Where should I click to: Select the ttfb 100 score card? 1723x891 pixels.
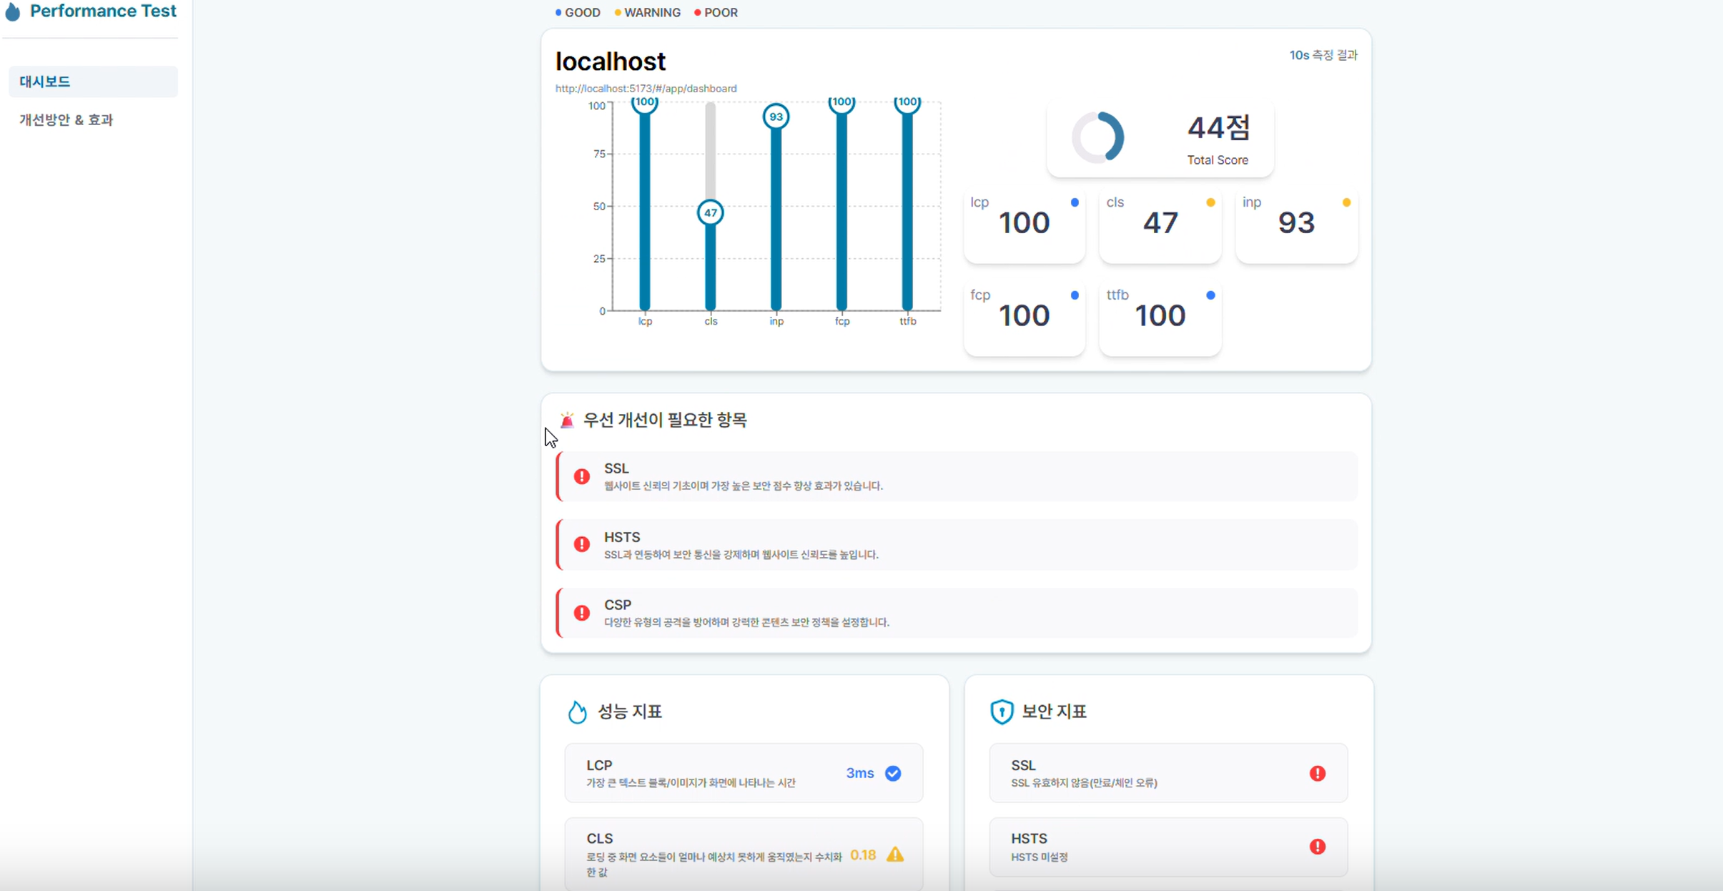click(x=1160, y=318)
